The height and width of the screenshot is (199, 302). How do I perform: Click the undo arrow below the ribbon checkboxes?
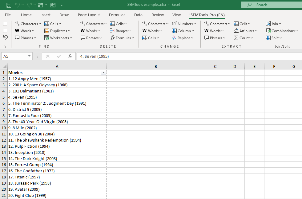6,38
